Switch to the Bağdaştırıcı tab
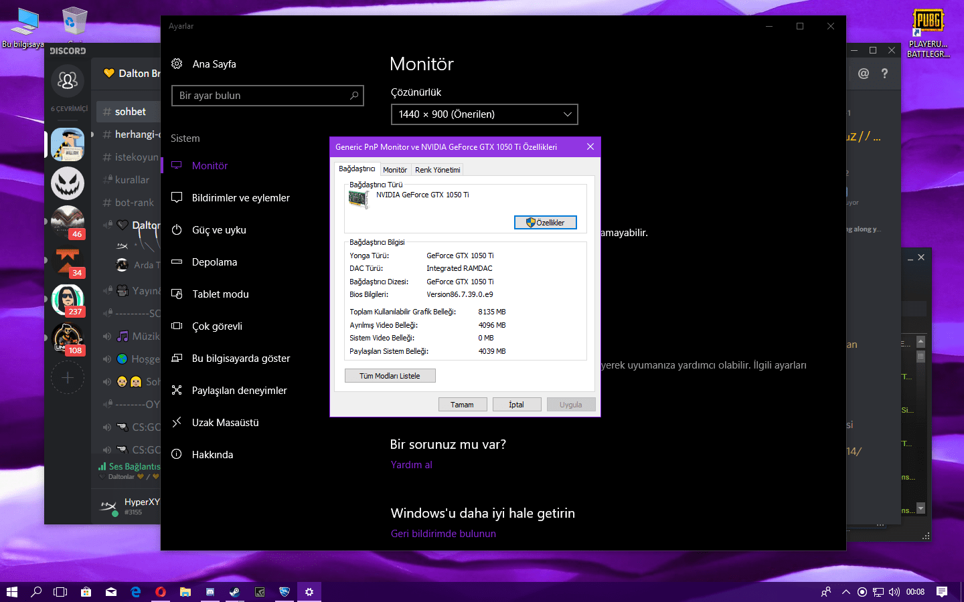Viewport: 964px width, 602px height. coord(357,169)
